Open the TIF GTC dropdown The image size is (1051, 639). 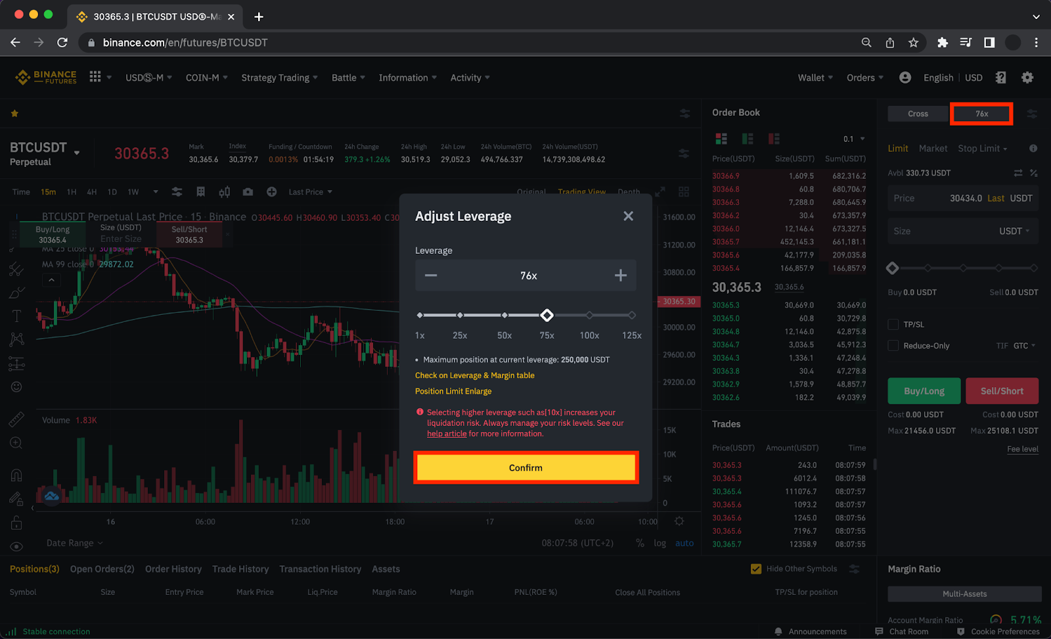(1024, 346)
